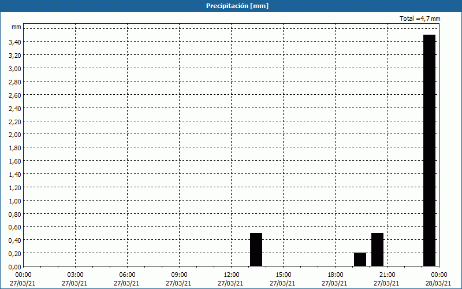Click the 1,00 y-axis label
This screenshot has width=462, height=289.
15,201
